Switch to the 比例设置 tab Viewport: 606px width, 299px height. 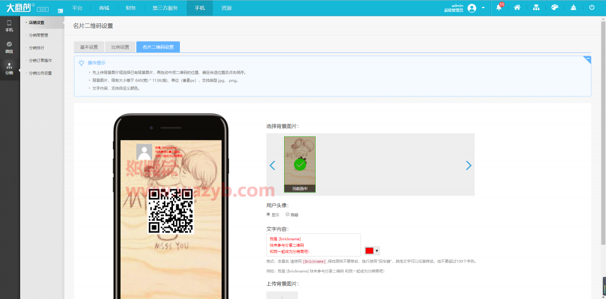point(120,47)
